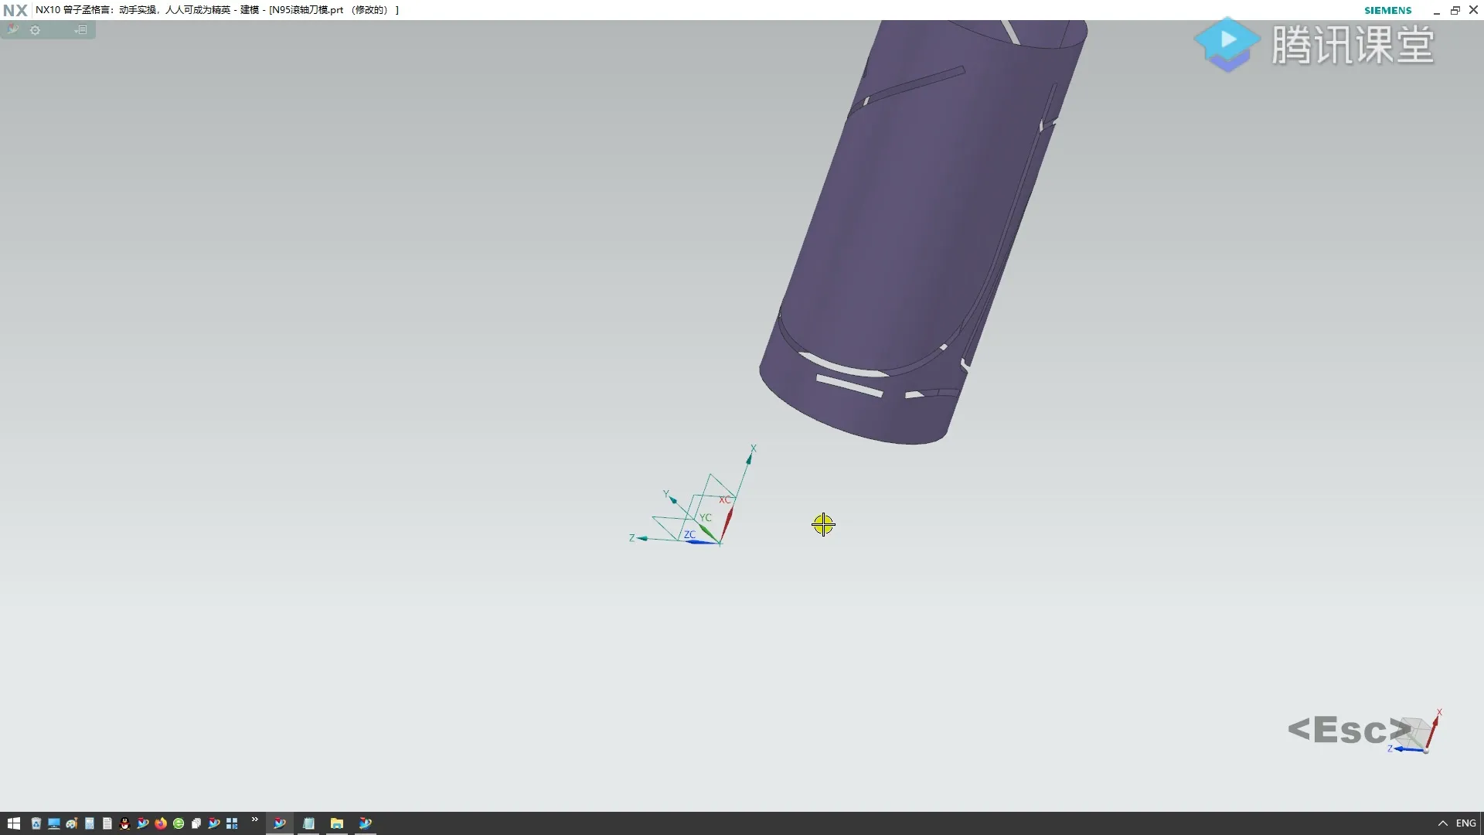Show hidden system tray icons
The image size is (1484, 835).
click(1442, 823)
